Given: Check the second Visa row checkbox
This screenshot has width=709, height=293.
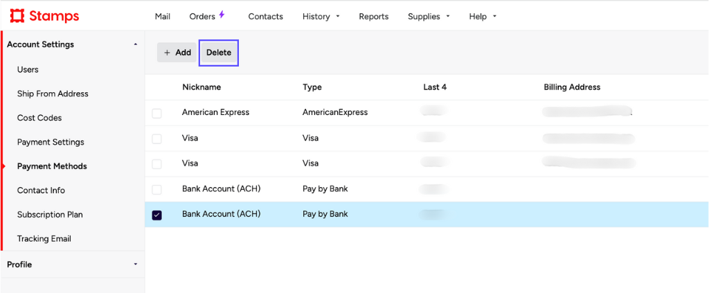Looking at the screenshot, I should pyautogui.click(x=156, y=164).
